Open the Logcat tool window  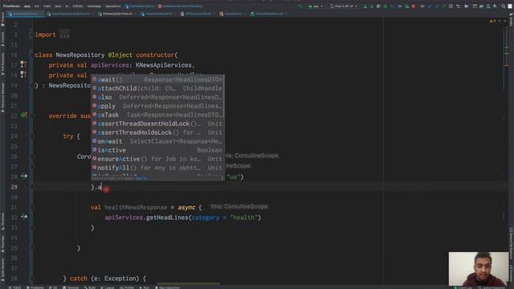click(108, 287)
